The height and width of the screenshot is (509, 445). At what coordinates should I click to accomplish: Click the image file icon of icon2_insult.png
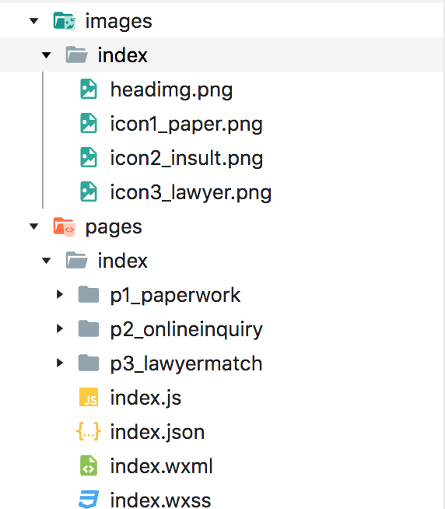tap(89, 157)
